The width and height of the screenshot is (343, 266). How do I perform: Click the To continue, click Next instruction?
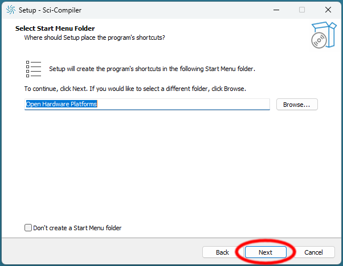[x=135, y=89]
